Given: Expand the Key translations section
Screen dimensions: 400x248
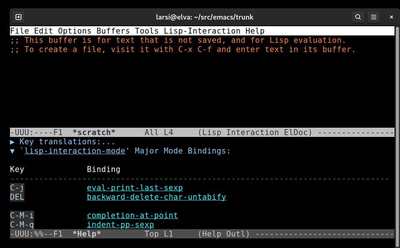Looking at the screenshot, I should [x=12, y=142].
